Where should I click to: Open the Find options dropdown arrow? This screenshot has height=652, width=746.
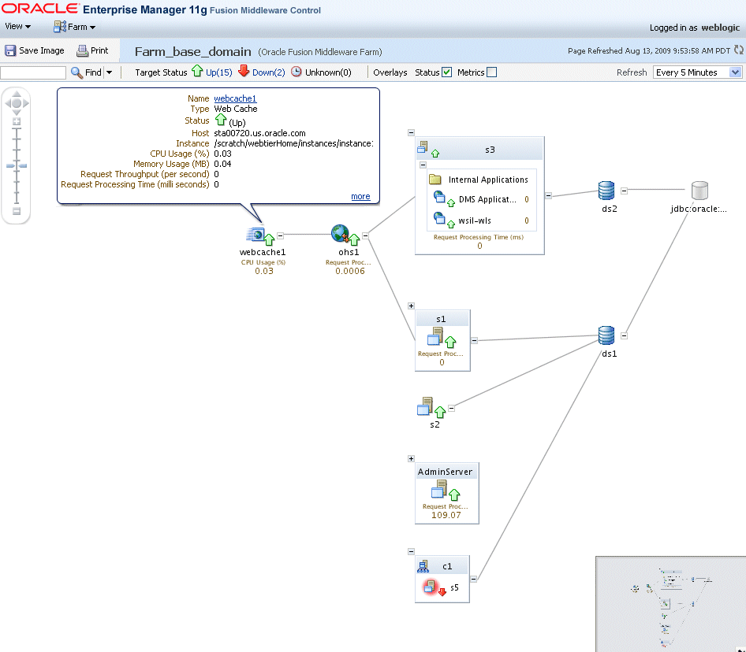(110, 72)
